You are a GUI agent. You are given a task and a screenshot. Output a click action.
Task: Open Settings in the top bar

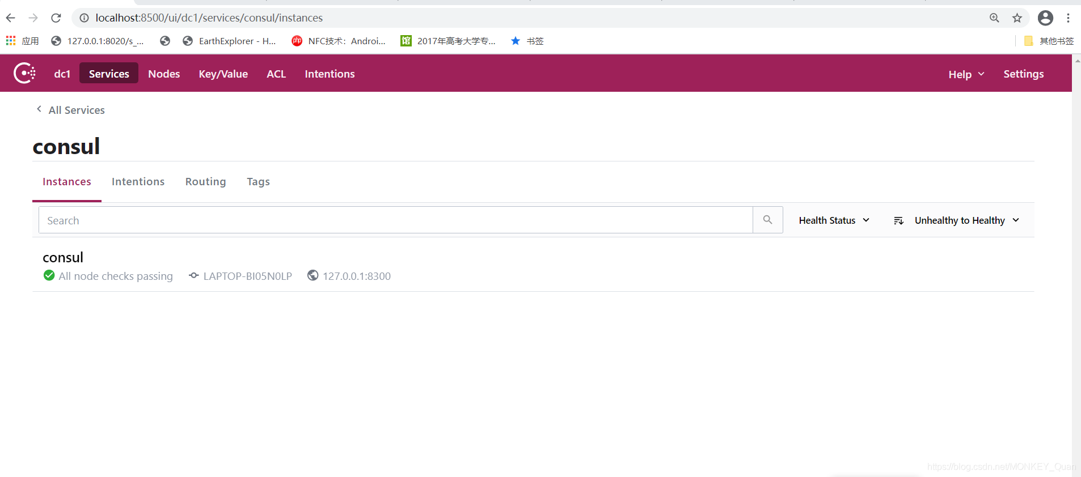pyautogui.click(x=1024, y=74)
